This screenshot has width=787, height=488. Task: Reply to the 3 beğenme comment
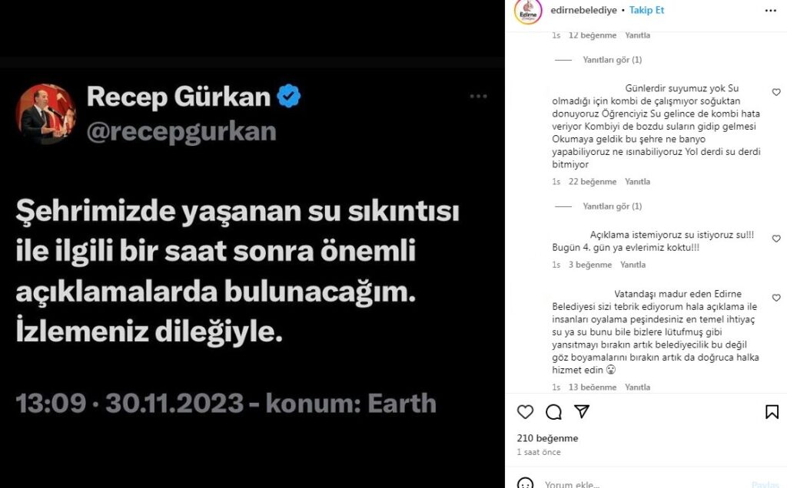click(633, 265)
